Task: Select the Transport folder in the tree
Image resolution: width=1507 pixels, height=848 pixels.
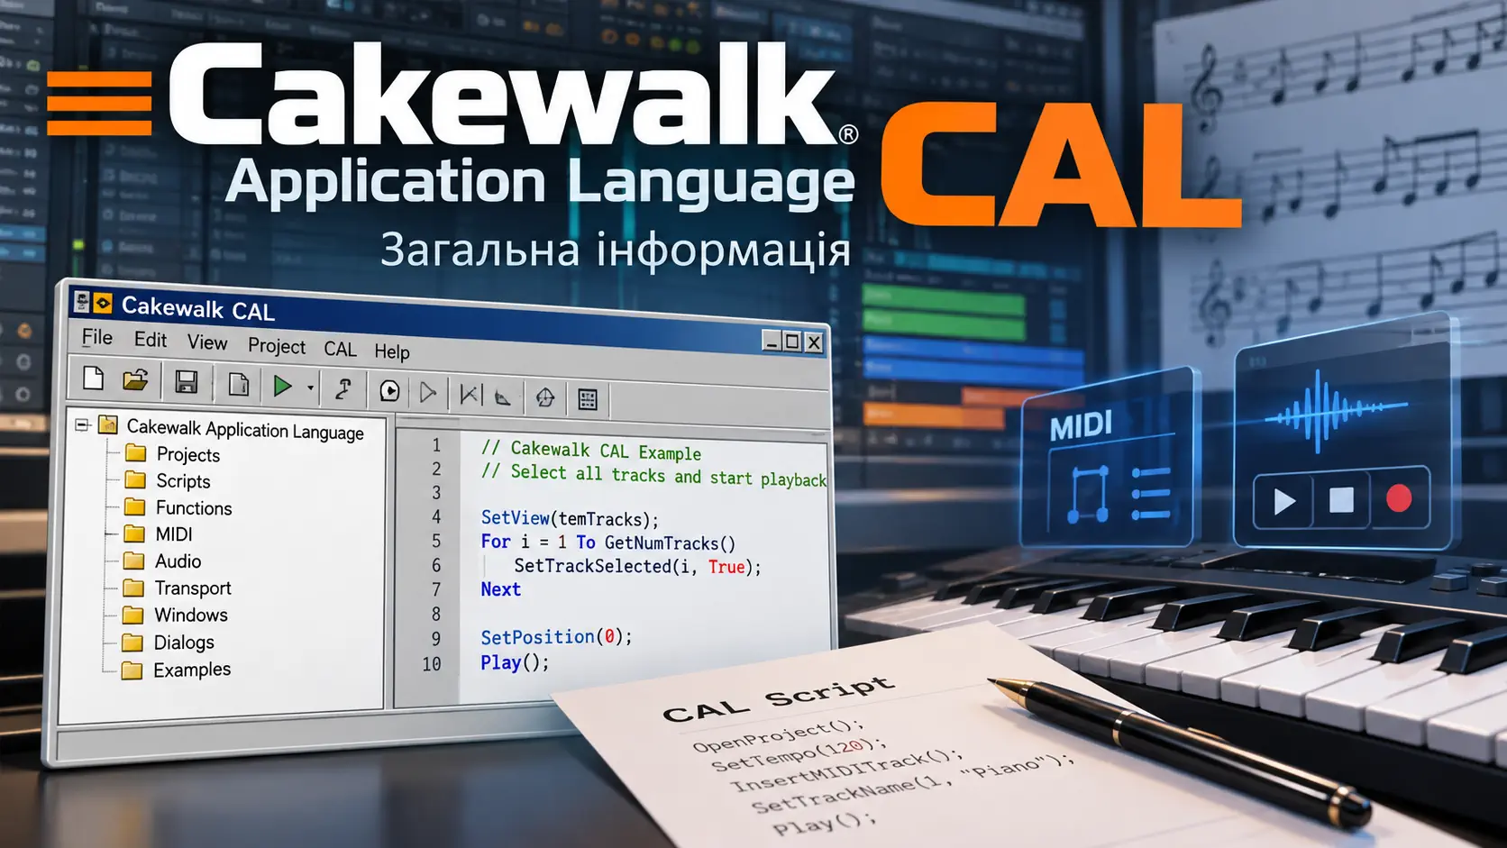Action: 193,588
